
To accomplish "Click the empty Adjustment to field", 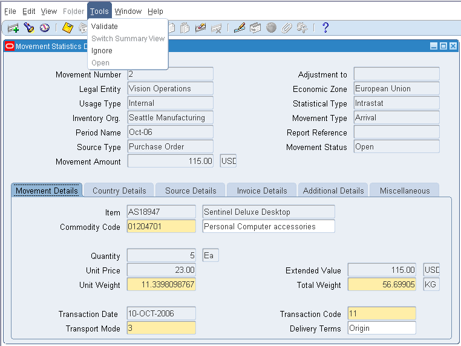I will (x=397, y=74).
